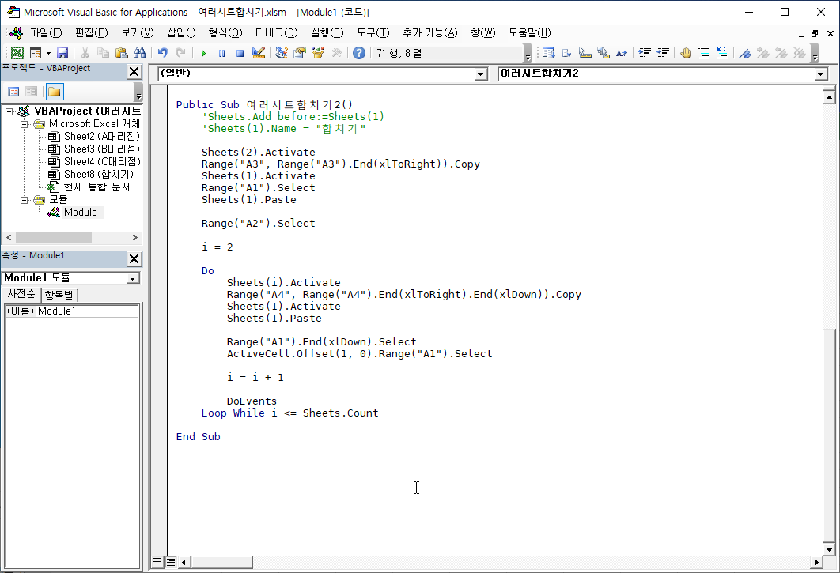Image resolution: width=840 pixels, height=573 pixels.
Task: Click project pane scroll right arrow
Action: pyautogui.click(x=135, y=237)
